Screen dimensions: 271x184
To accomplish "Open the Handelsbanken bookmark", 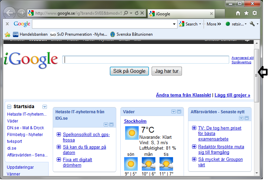I will coord(30,34).
